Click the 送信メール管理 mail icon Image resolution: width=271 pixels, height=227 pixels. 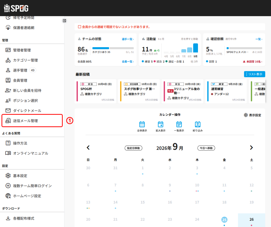pos(8,121)
